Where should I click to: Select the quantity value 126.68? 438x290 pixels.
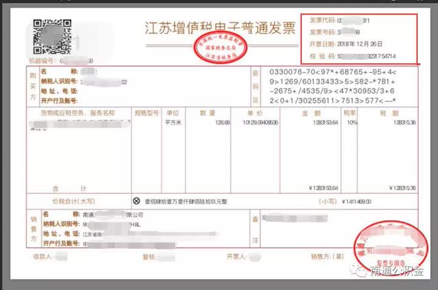[x=223, y=123]
